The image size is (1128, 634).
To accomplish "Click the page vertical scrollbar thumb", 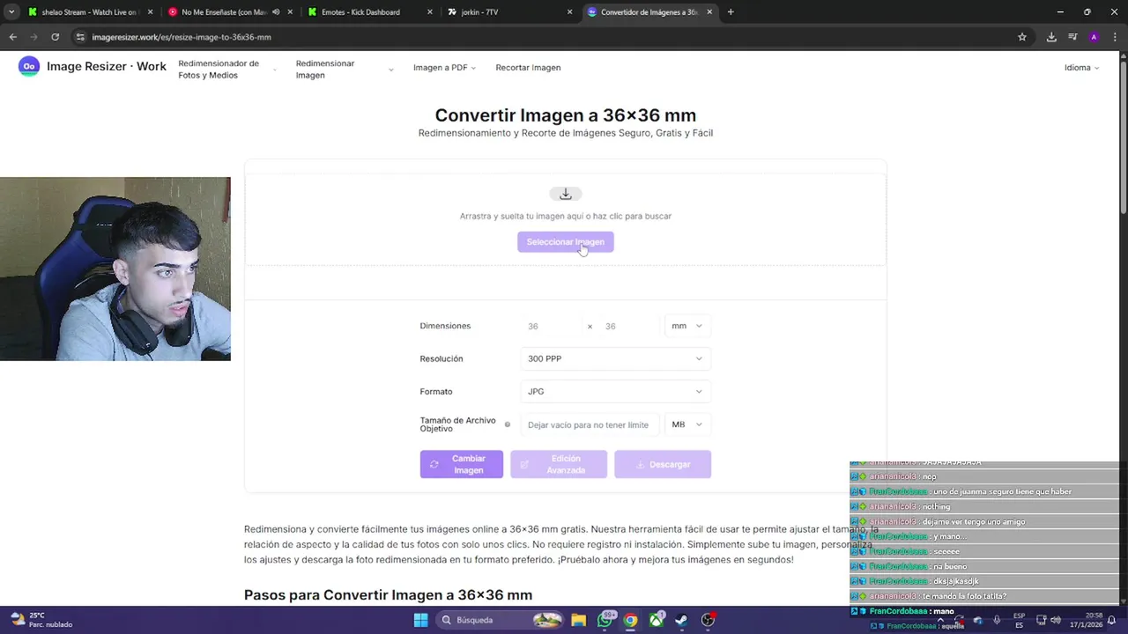I will pos(1124,136).
